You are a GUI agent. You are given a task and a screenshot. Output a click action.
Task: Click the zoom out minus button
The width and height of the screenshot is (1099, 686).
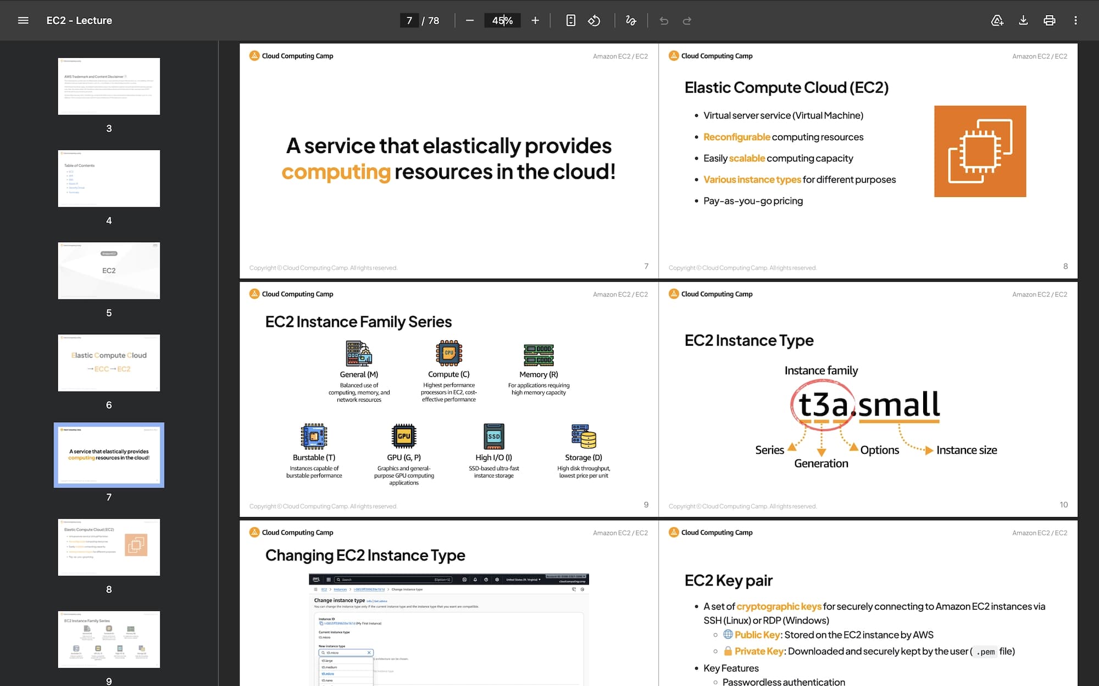[469, 20]
